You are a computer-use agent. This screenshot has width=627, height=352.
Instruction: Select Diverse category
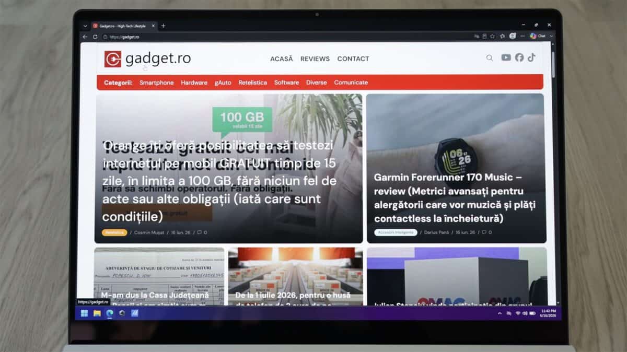[316, 83]
